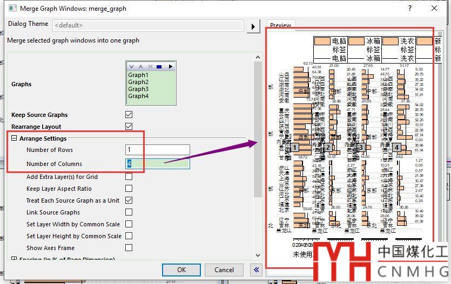
Task: Collapse the Arrange Settings section
Action: pyautogui.click(x=15, y=138)
